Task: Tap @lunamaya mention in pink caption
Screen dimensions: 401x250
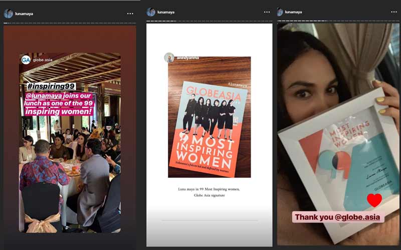Action: [44, 96]
